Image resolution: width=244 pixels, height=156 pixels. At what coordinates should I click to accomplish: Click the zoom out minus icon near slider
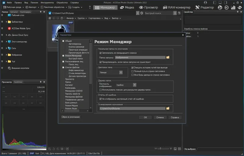tap(156, 149)
